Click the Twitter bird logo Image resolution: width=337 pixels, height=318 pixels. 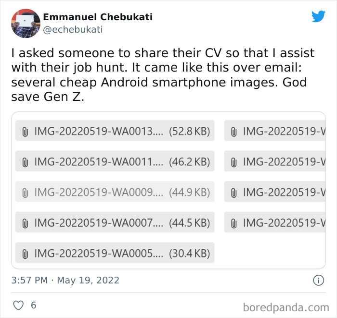(x=318, y=16)
